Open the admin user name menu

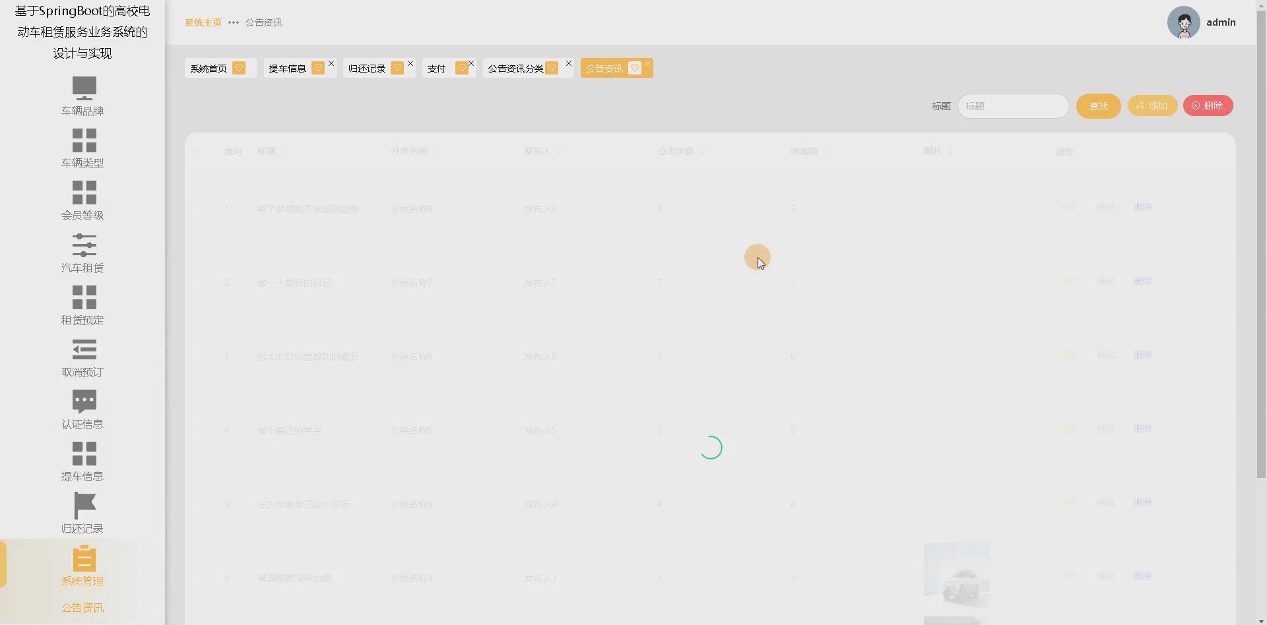coord(1221,22)
